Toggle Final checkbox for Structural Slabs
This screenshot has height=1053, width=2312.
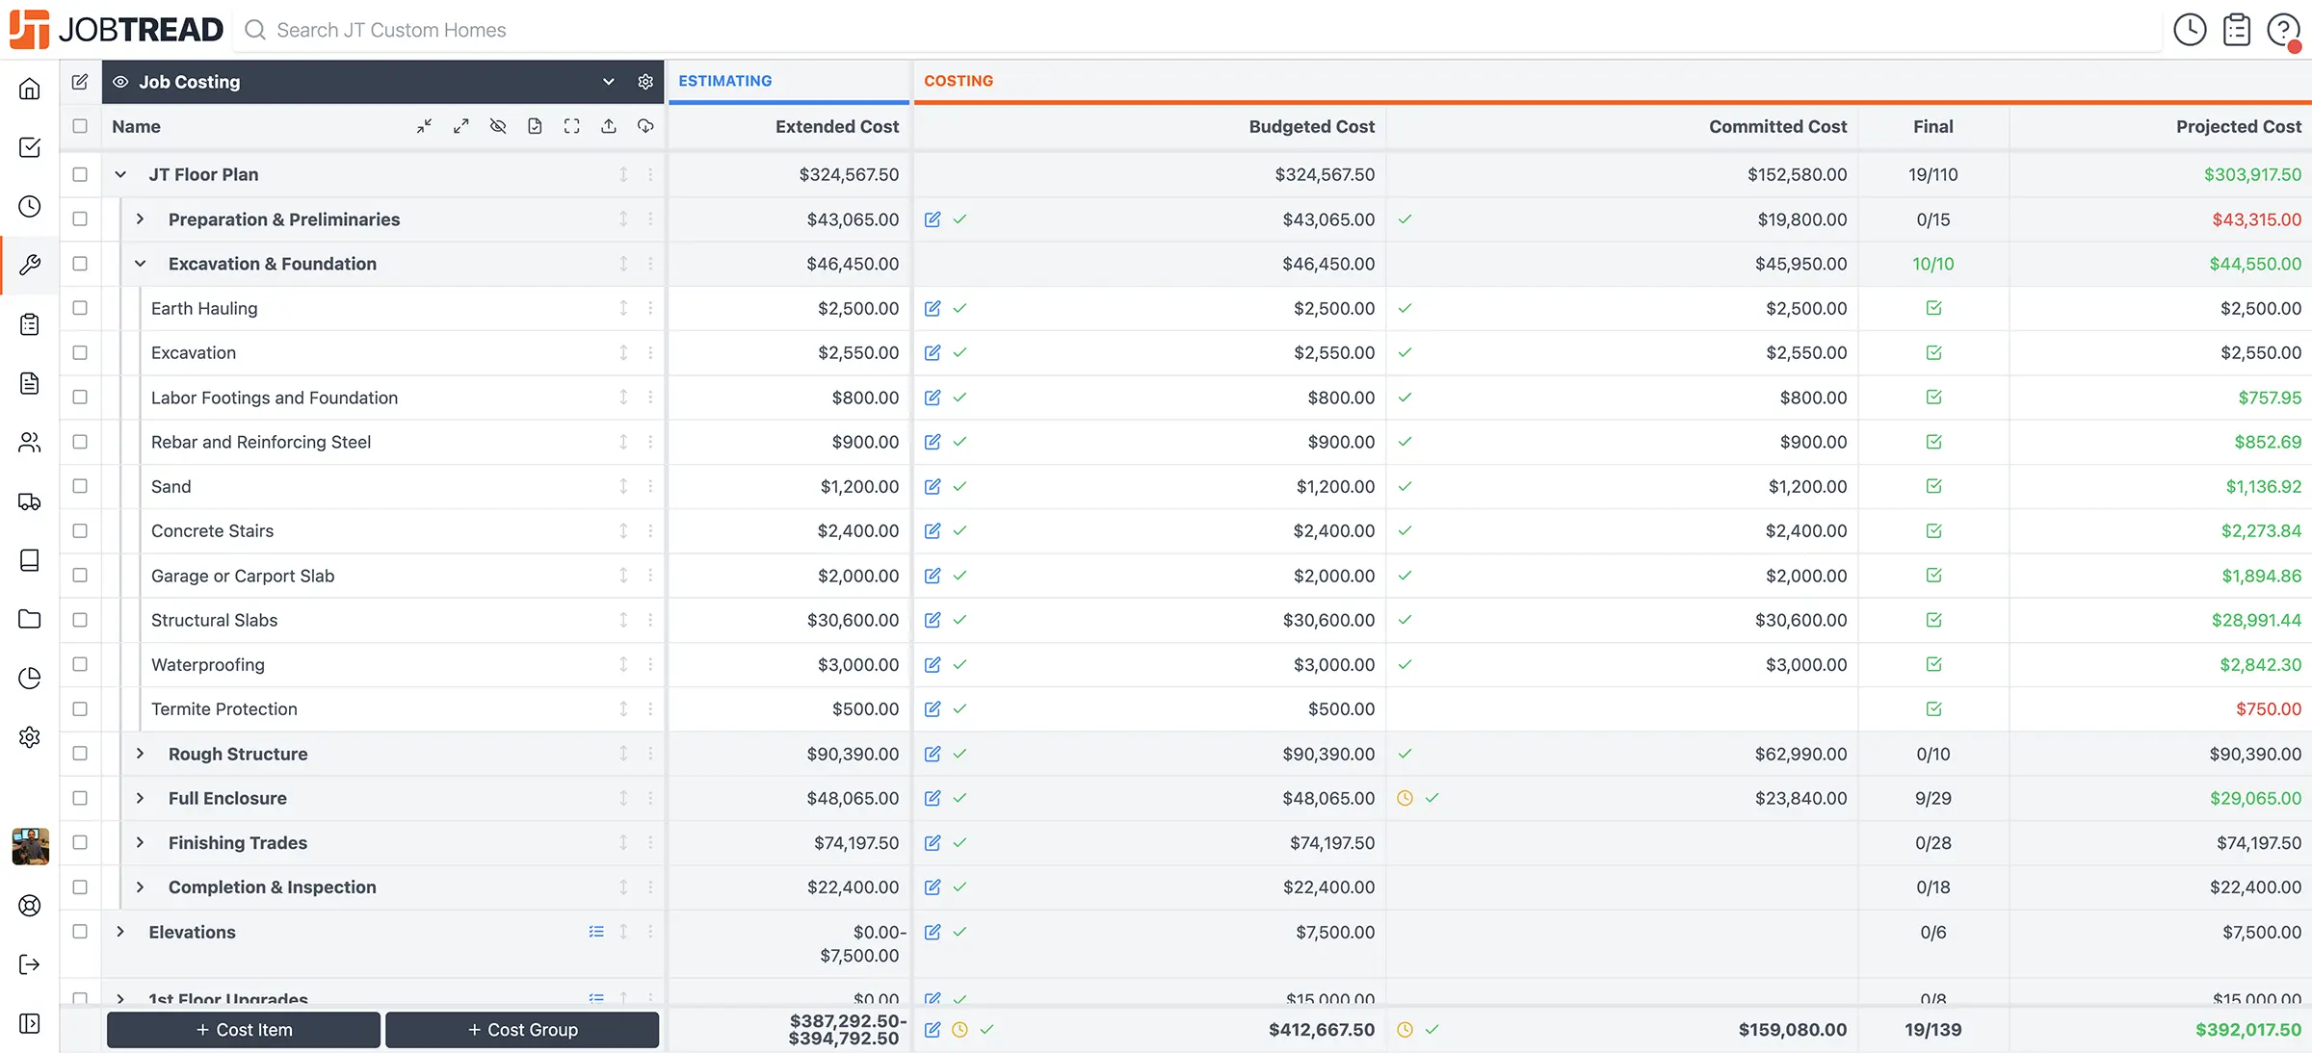pyautogui.click(x=1933, y=620)
